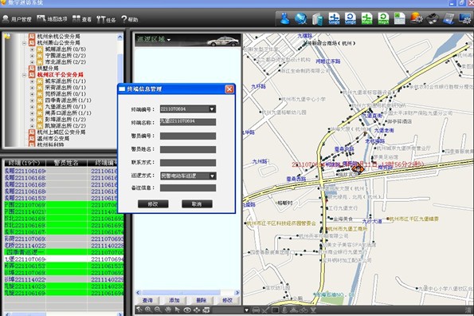Click the zoom out magnifier tool
The height and width of the screenshot is (316, 474).
tap(158, 310)
